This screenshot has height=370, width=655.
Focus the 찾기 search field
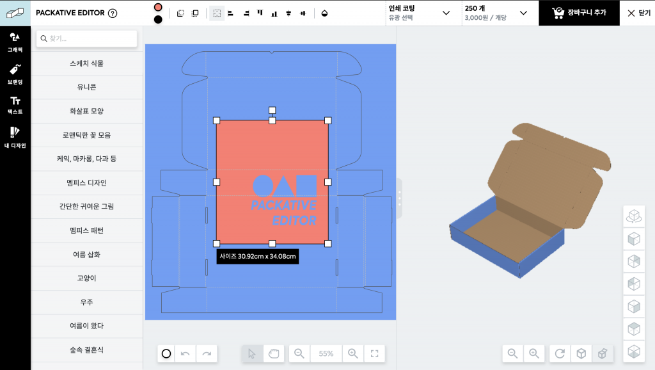tap(87, 38)
